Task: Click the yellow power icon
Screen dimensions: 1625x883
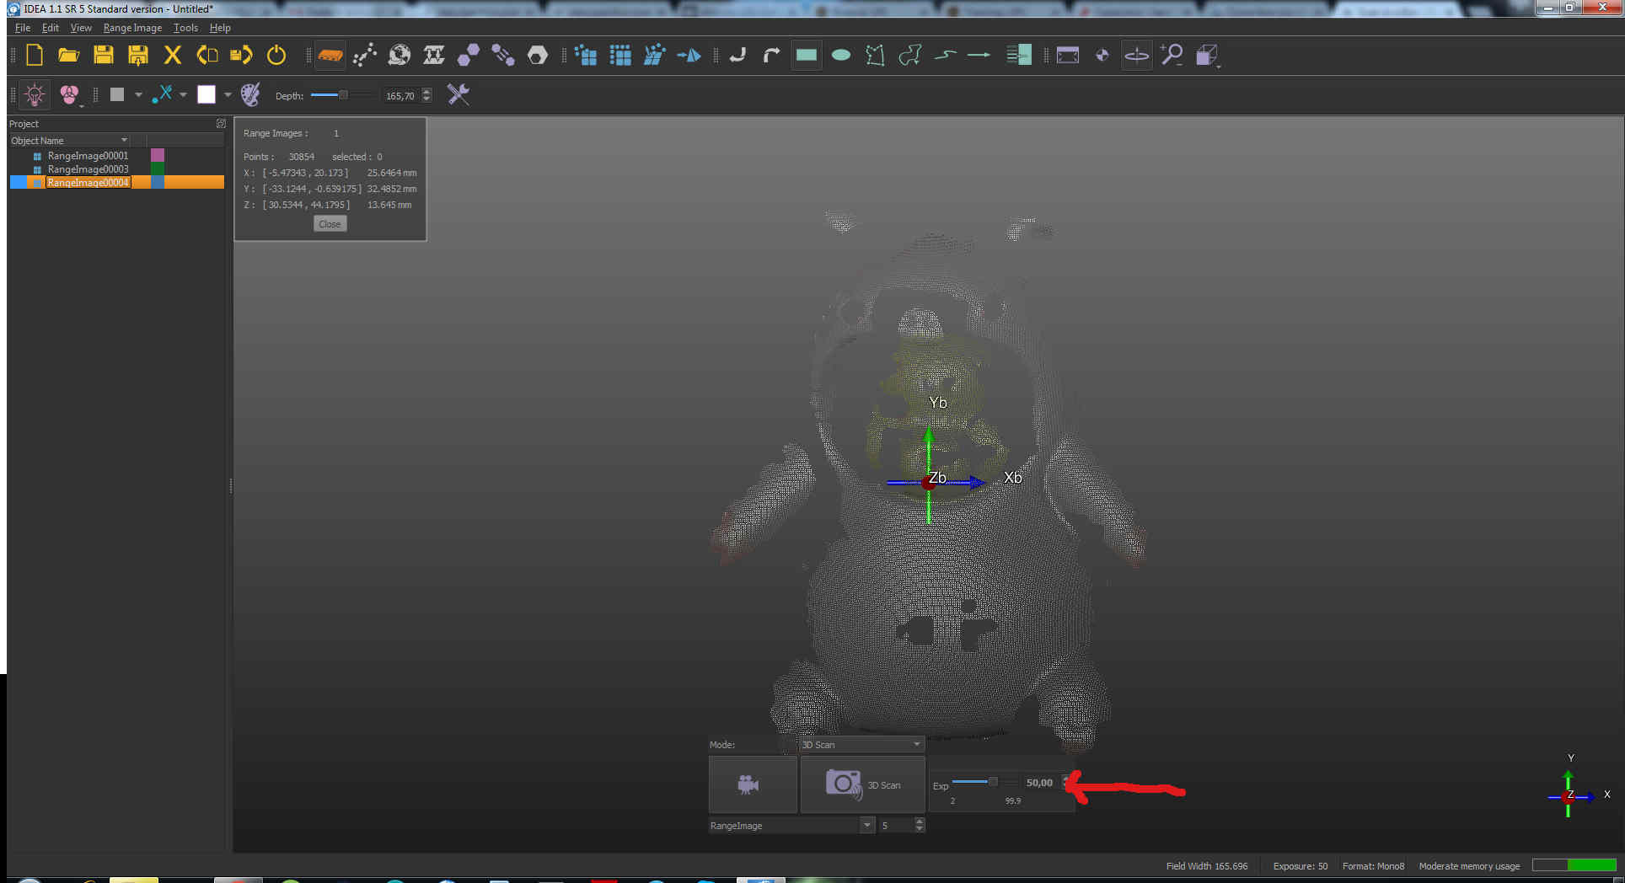Action: click(x=276, y=56)
